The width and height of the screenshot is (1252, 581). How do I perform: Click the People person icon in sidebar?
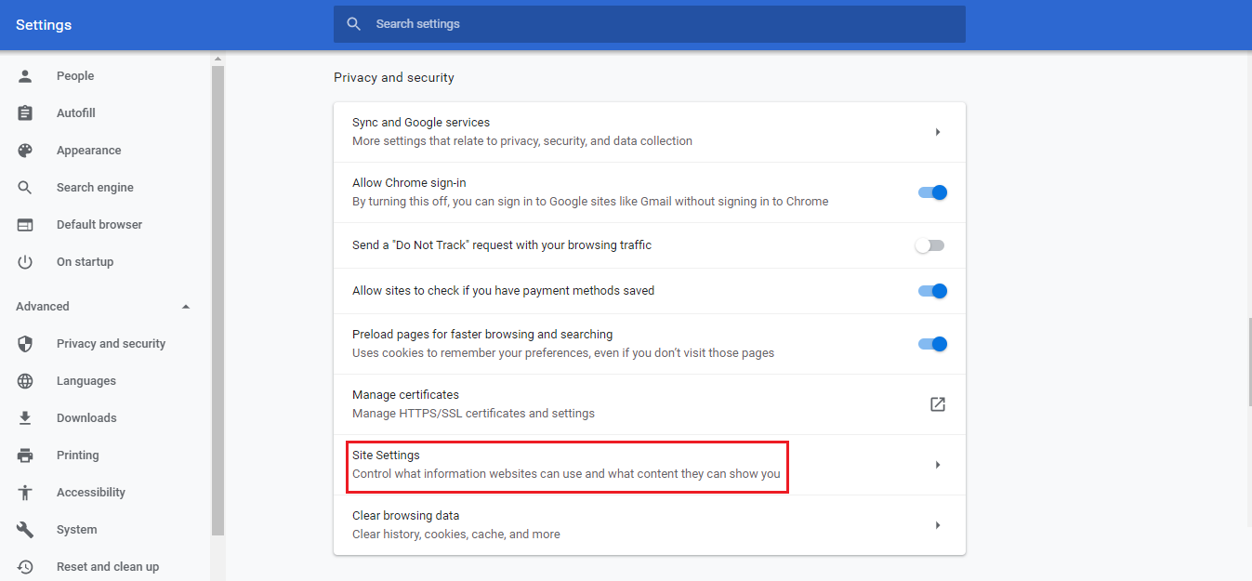coord(25,76)
